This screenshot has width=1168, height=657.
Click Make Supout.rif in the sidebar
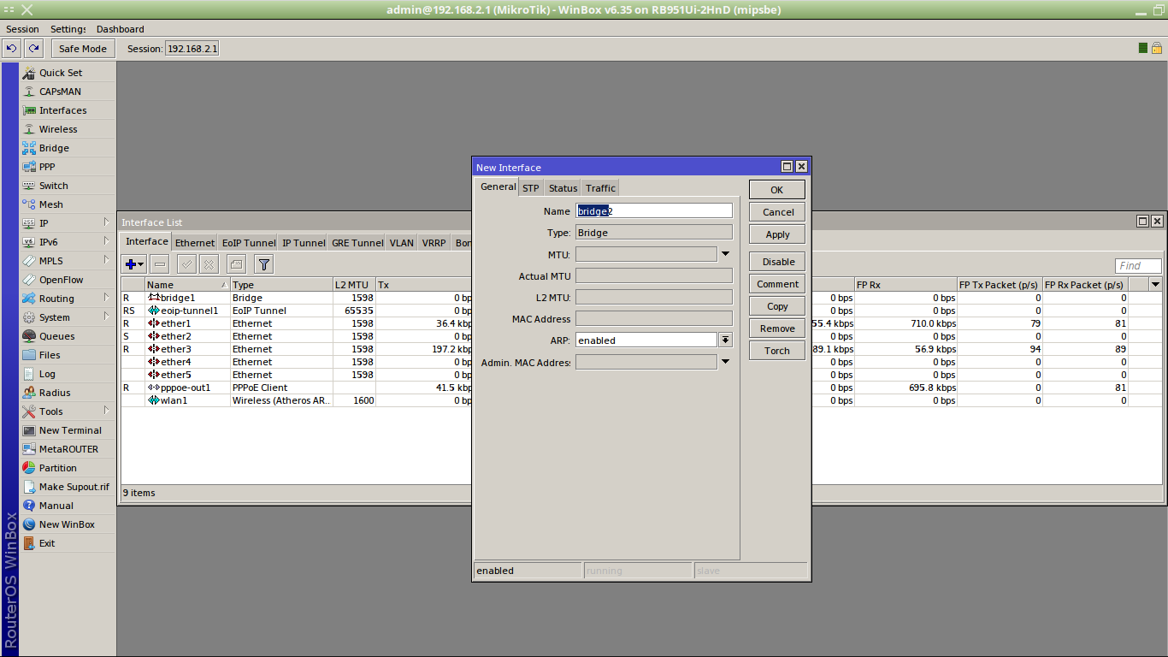(x=67, y=487)
